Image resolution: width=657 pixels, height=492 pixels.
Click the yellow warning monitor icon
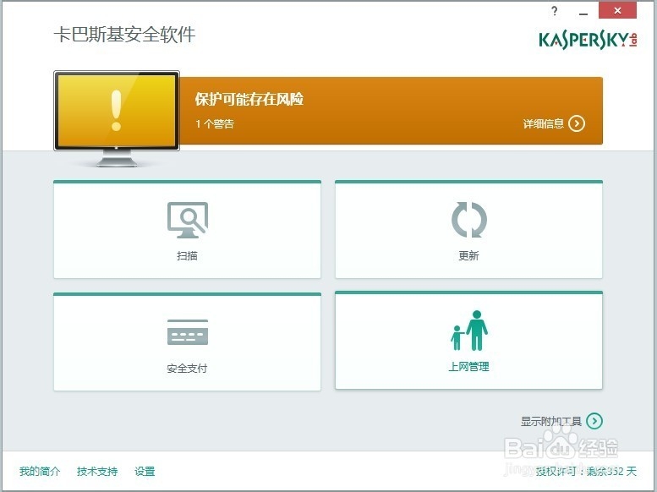(117, 119)
